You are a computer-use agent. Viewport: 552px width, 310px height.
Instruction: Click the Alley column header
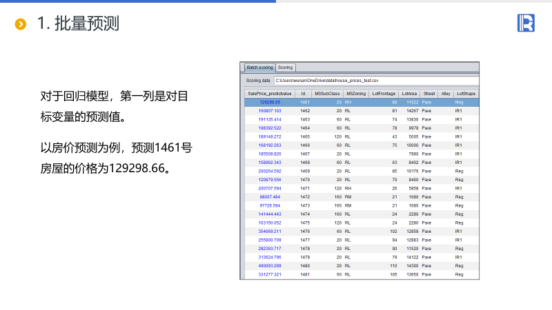click(446, 93)
